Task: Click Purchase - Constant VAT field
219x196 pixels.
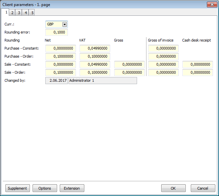Action: click(x=95, y=48)
